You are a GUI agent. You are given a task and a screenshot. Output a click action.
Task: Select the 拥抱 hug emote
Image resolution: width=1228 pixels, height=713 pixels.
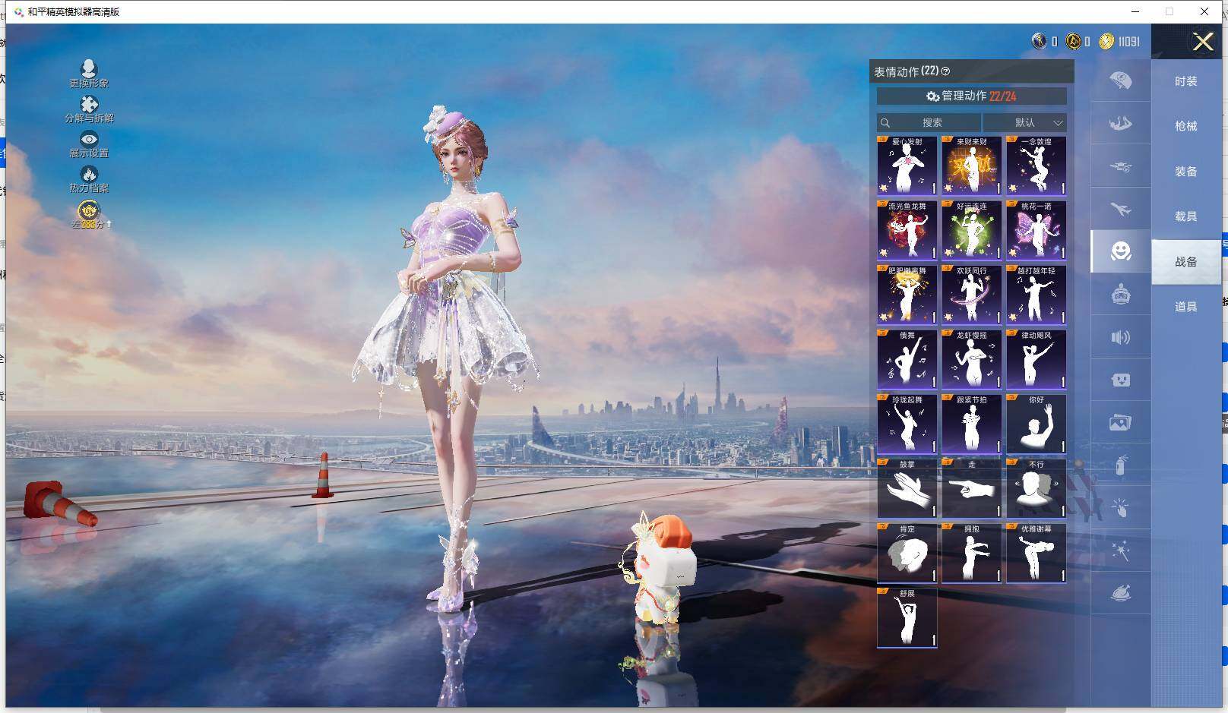point(971,553)
